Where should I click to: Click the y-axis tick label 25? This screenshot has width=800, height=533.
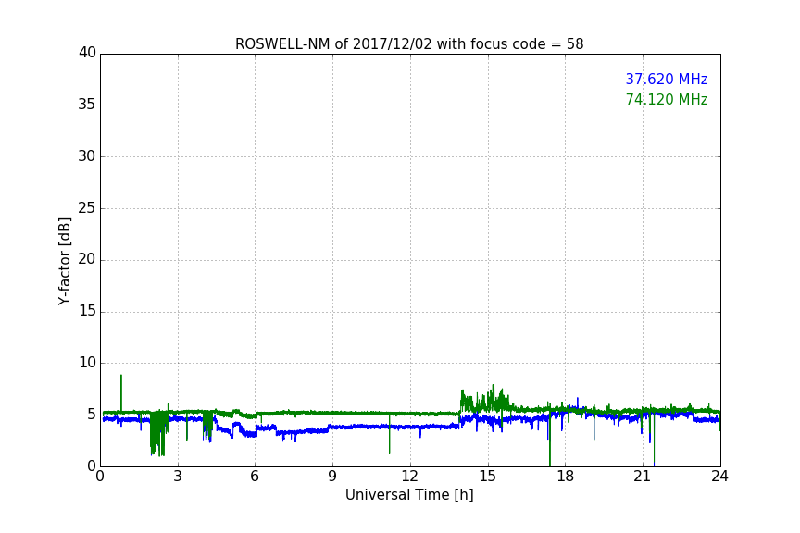tap(87, 207)
